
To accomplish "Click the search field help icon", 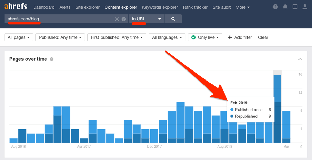I will point(124,19).
